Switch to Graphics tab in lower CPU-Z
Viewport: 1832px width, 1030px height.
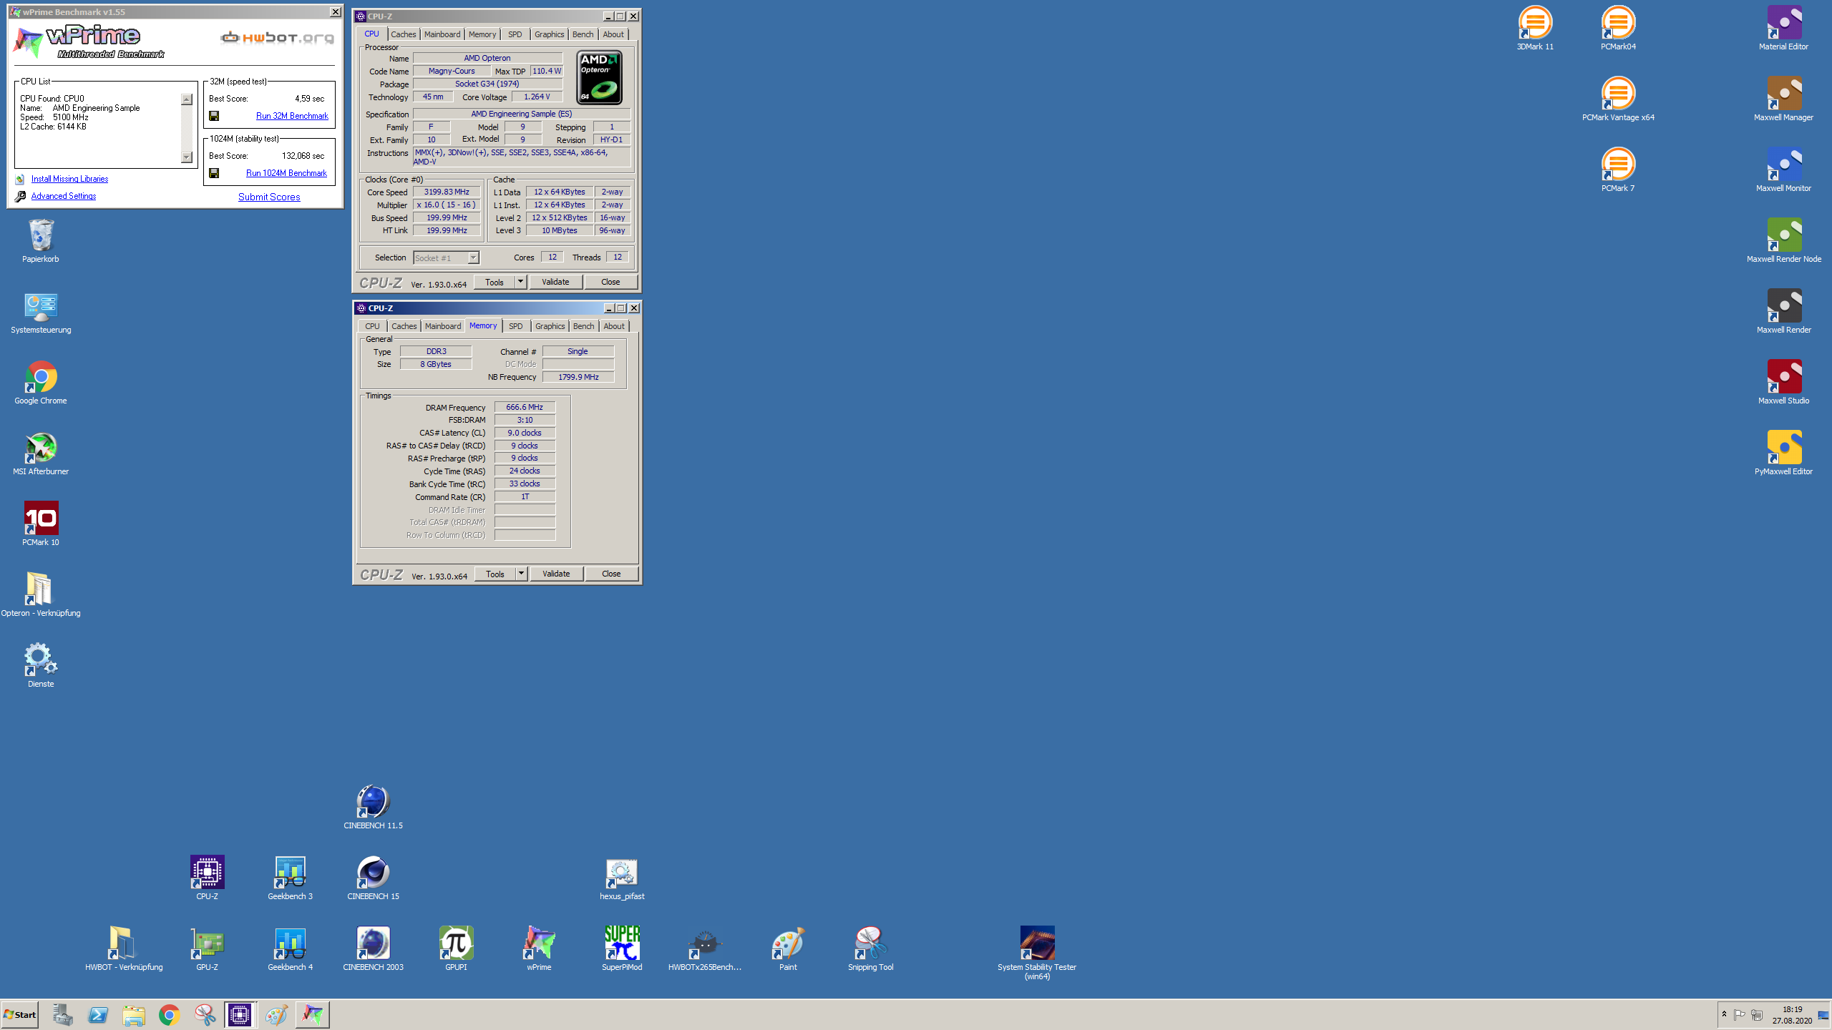tap(550, 326)
